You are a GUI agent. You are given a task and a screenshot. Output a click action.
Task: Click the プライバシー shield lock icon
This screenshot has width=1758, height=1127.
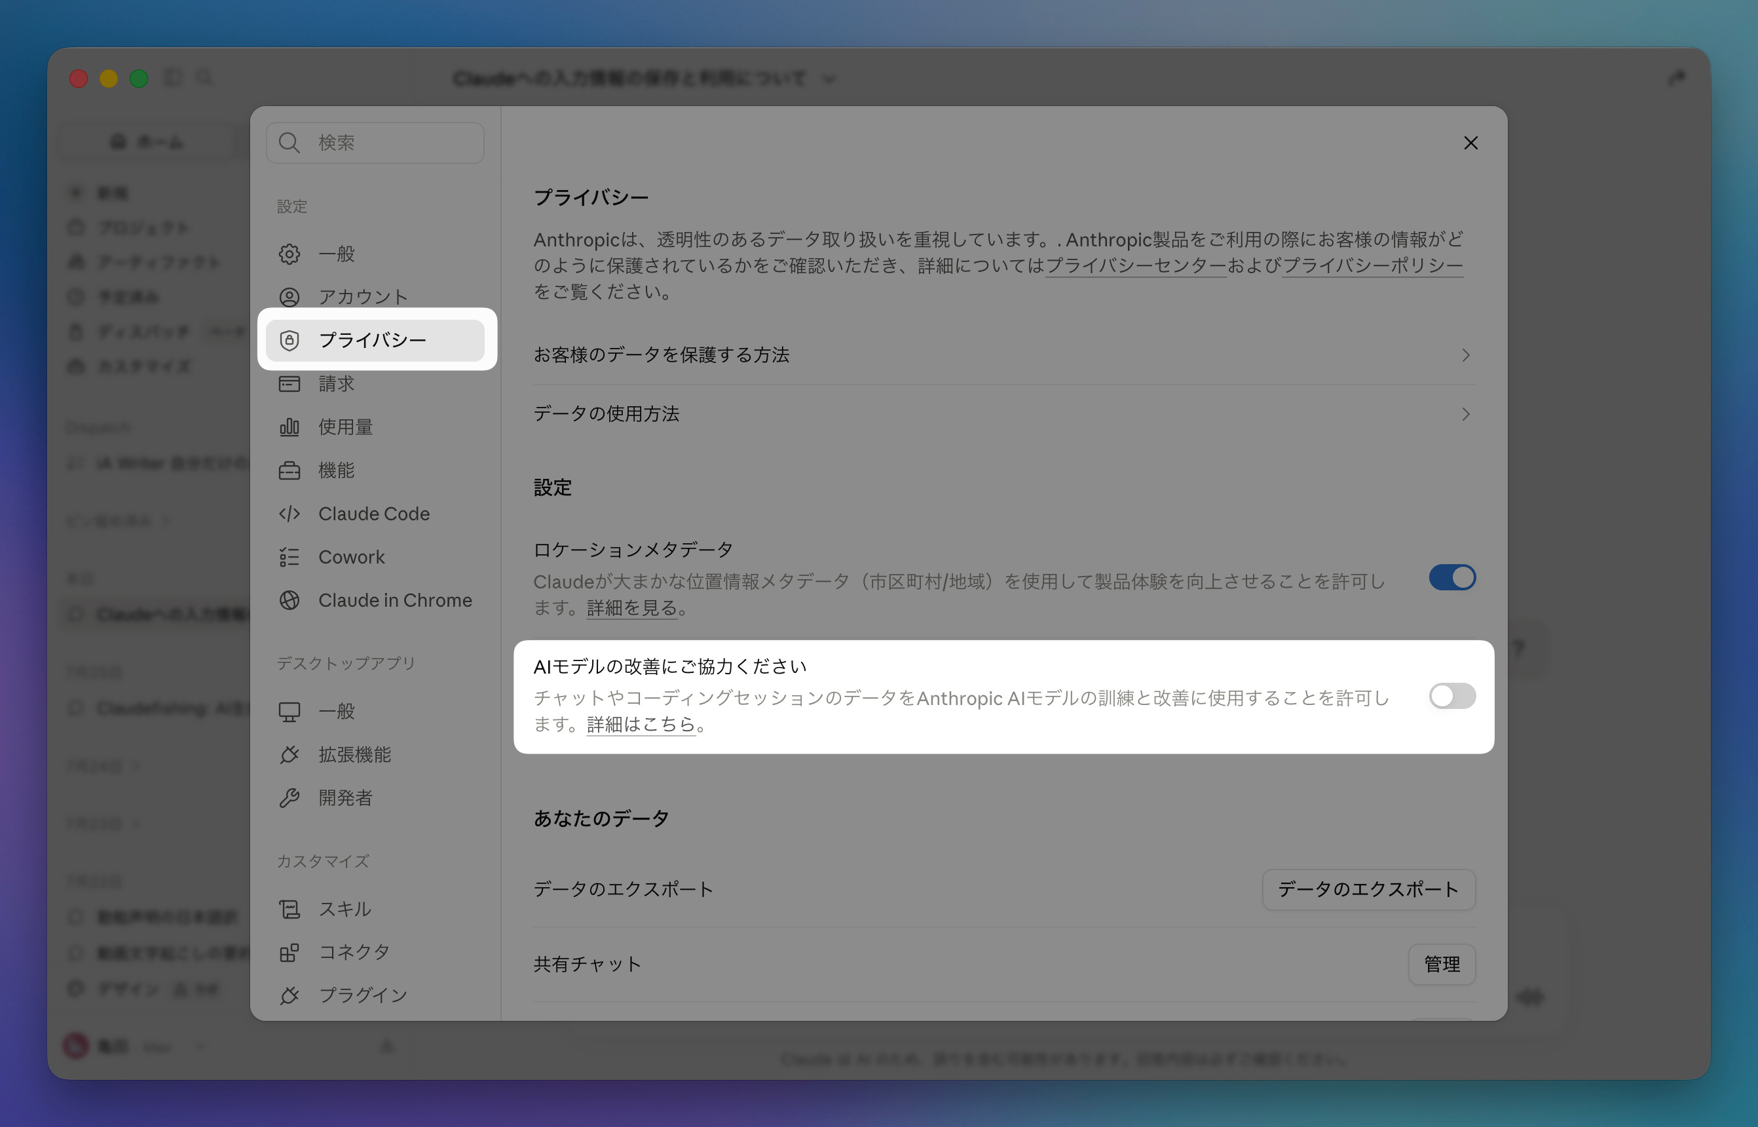click(289, 340)
